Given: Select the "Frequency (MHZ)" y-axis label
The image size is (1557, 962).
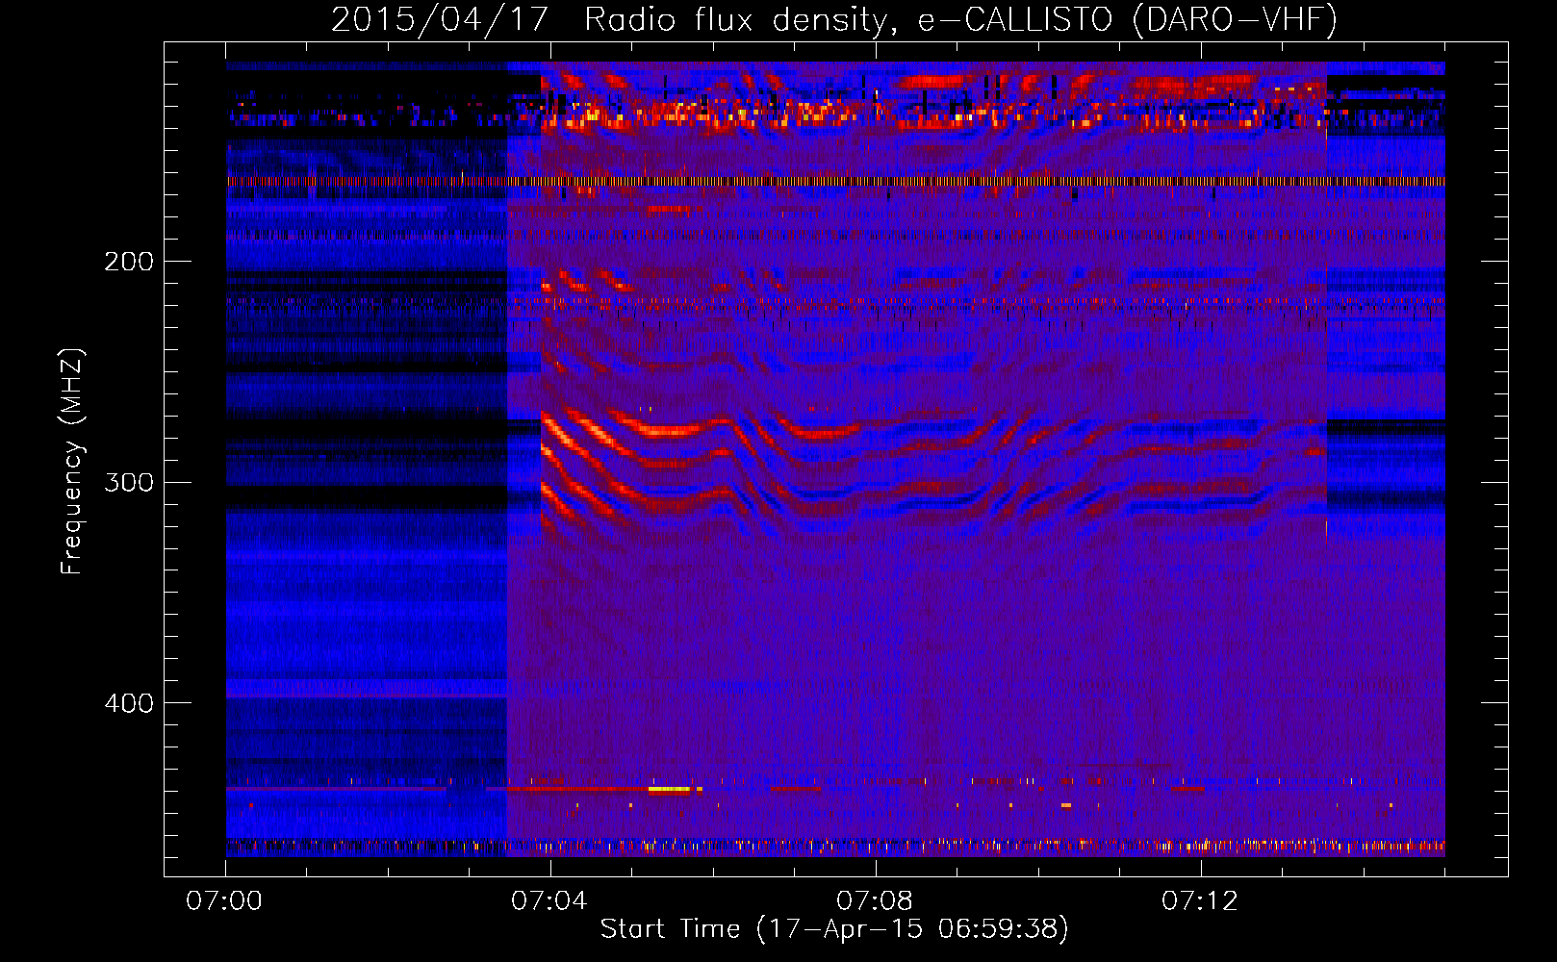Looking at the screenshot, I should tap(72, 462).
